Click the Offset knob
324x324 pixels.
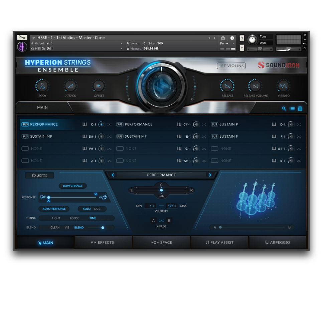click(x=99, y=86)
